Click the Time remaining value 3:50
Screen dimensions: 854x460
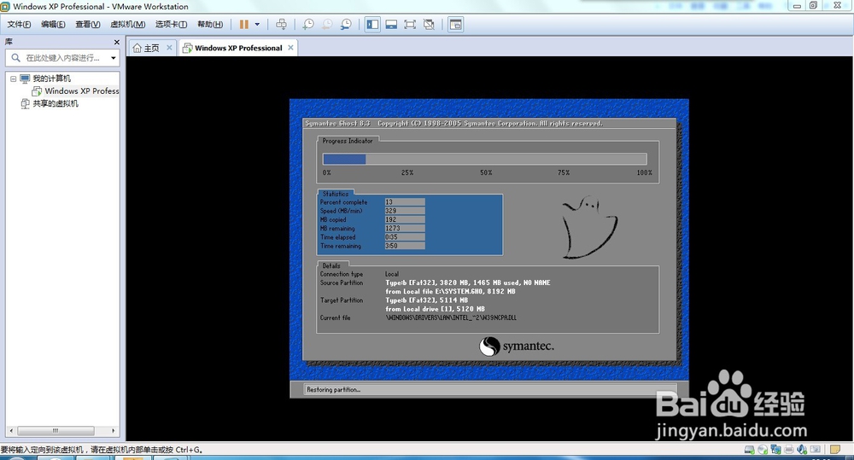pyautogui.click(x=405, y=246)
